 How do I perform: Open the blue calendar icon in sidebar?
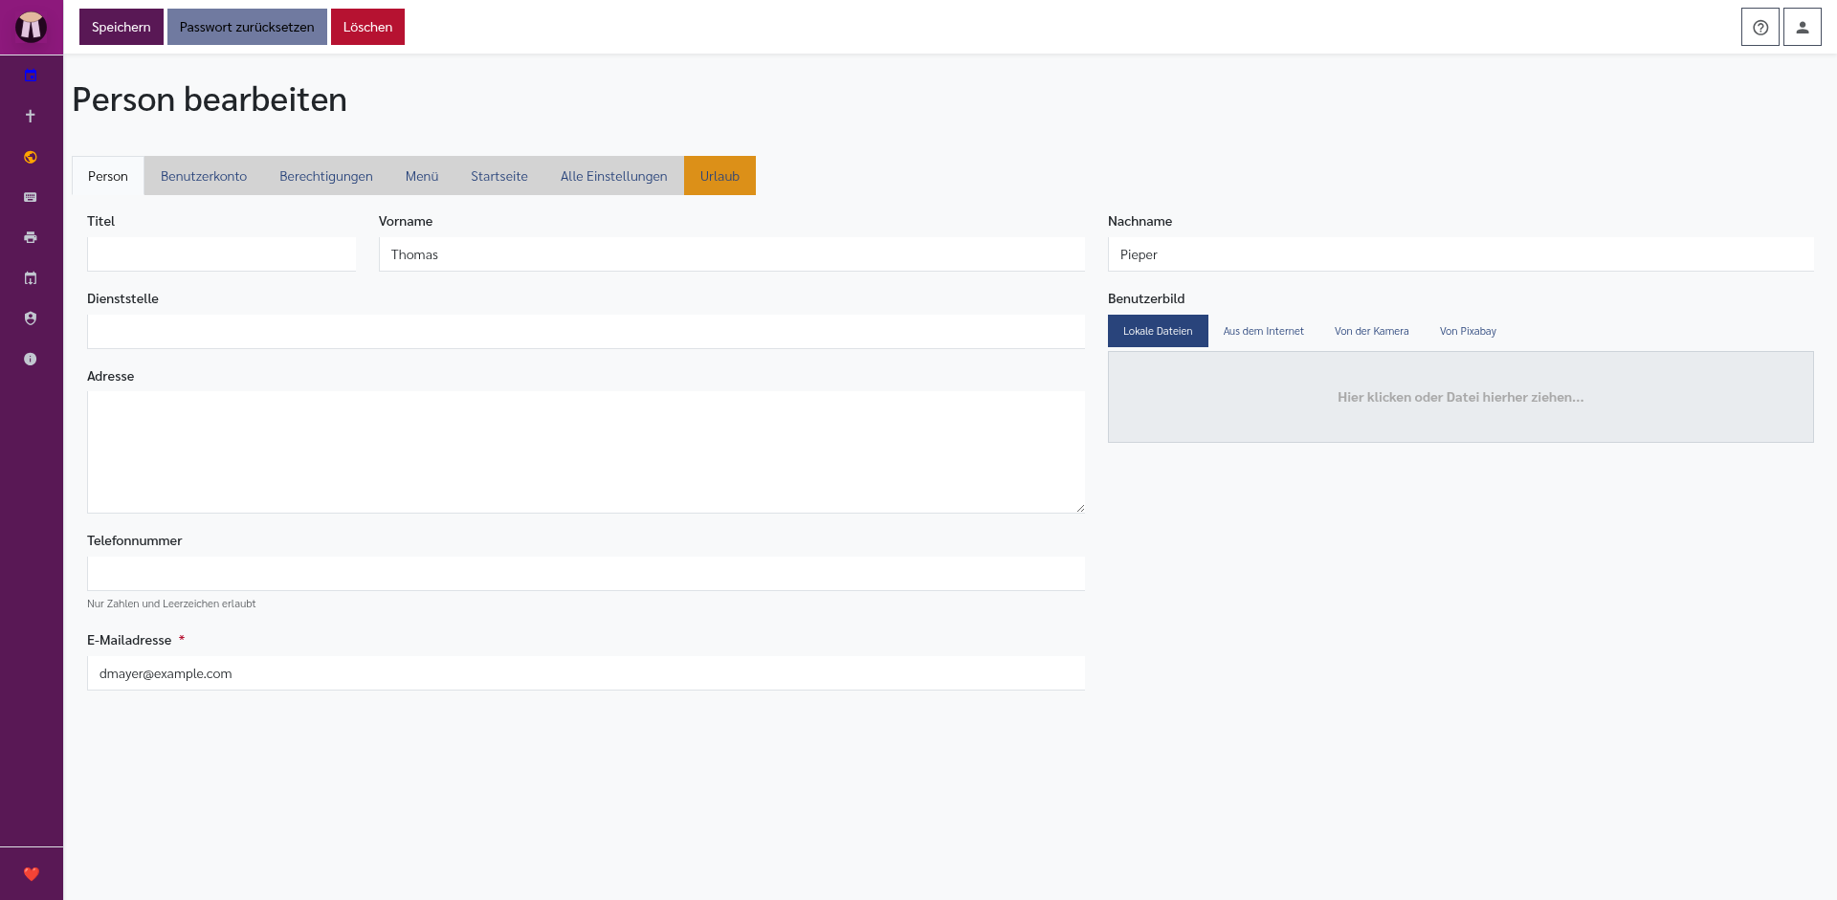click(x=31, y=76)
